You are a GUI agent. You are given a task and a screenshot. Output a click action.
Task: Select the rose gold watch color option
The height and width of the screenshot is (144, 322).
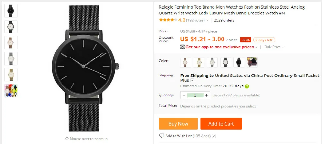tap(186, 62)
